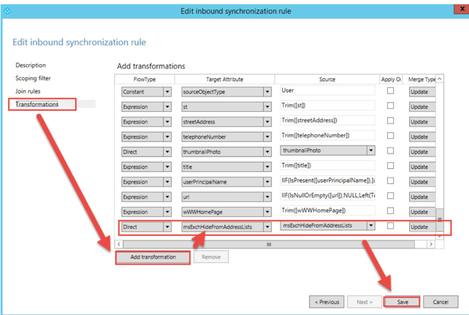Check Apply Once for sourceObjectType row

pos(390,91)
